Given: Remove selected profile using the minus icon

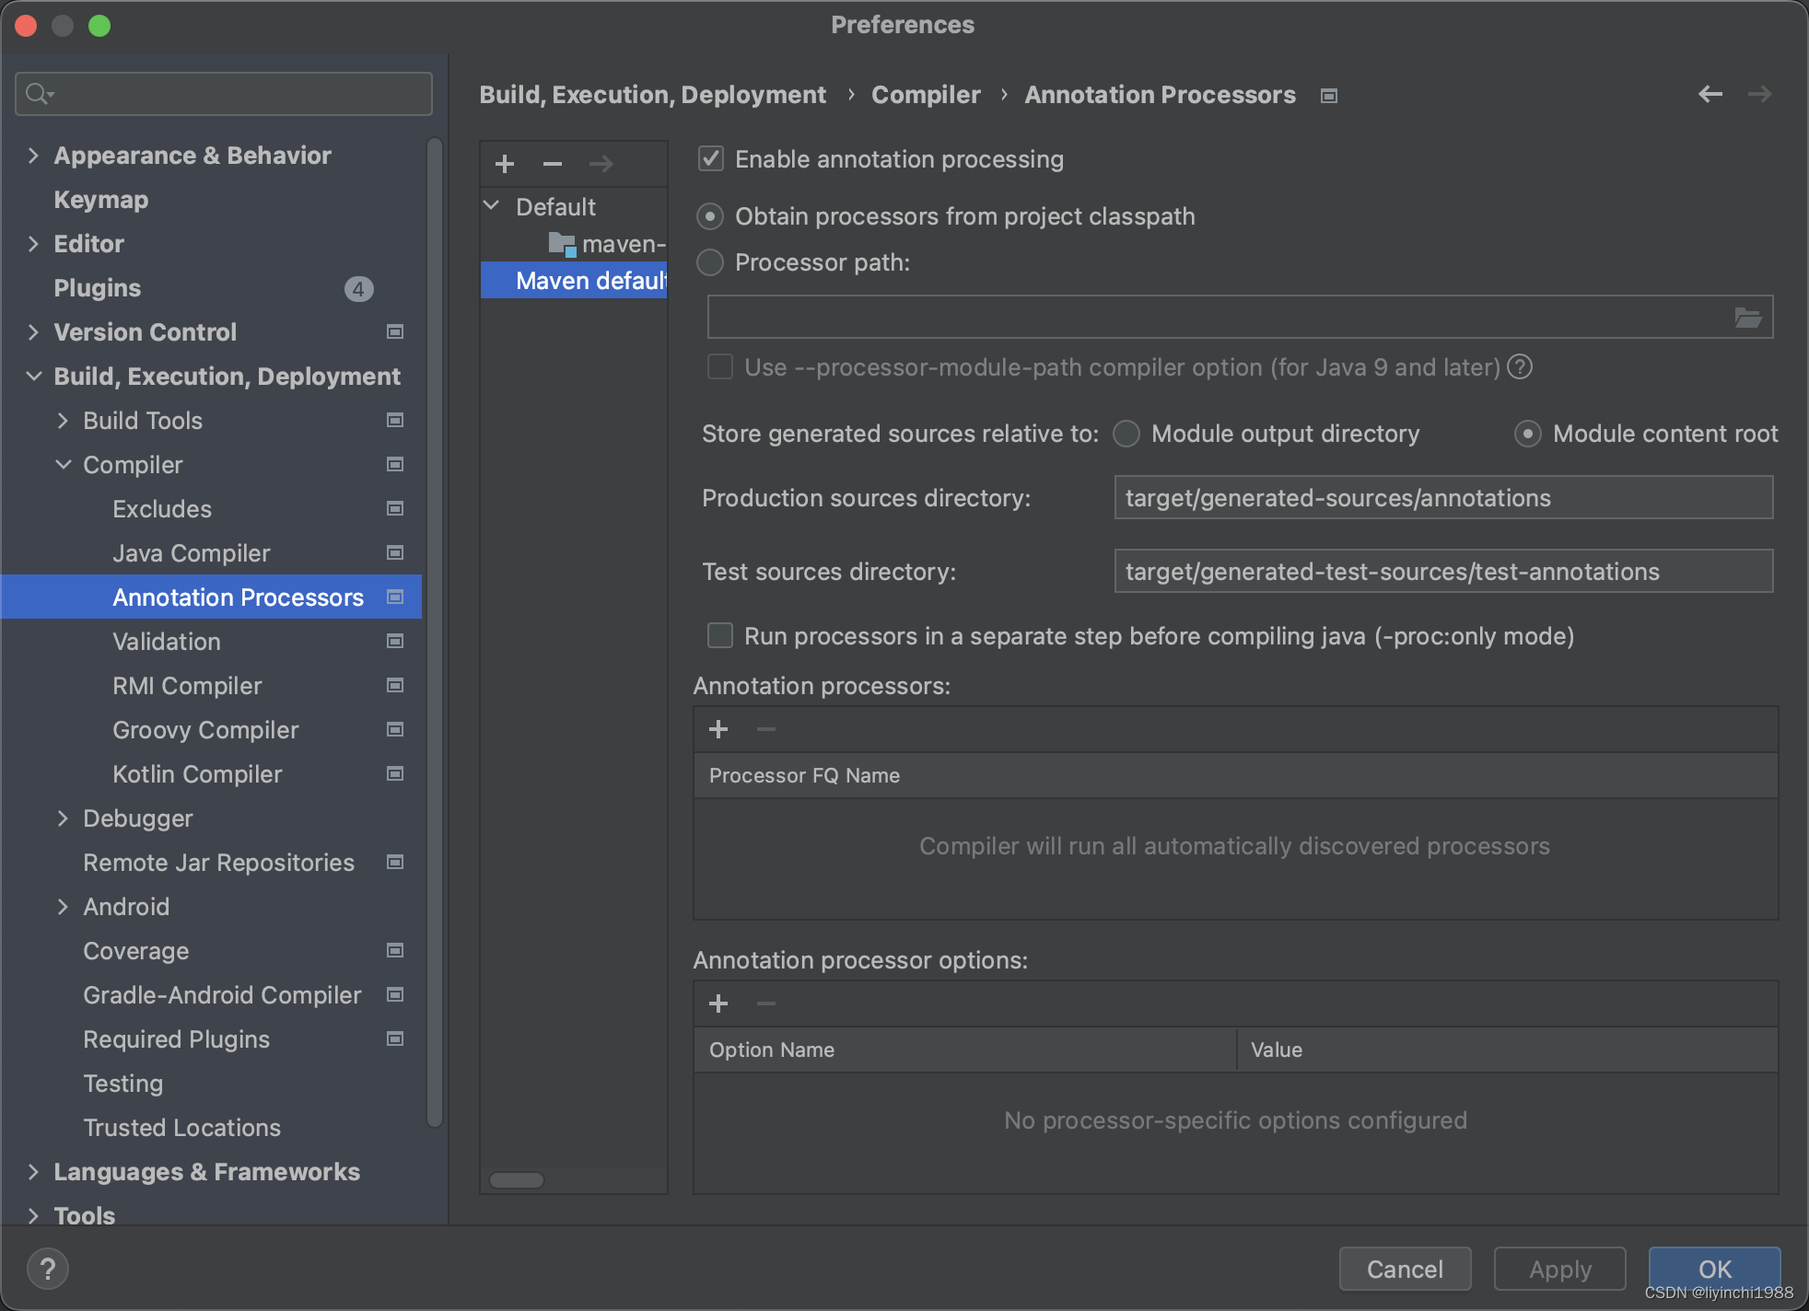Looking at the screenshot, I should click(x=552, y=163).
